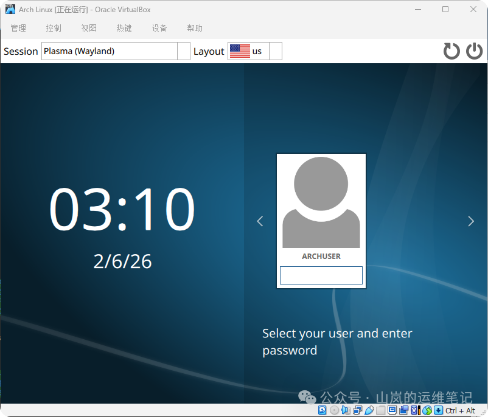Click 'Select your user and enter password' message
The image size is (488, 417).
(337, 342)
